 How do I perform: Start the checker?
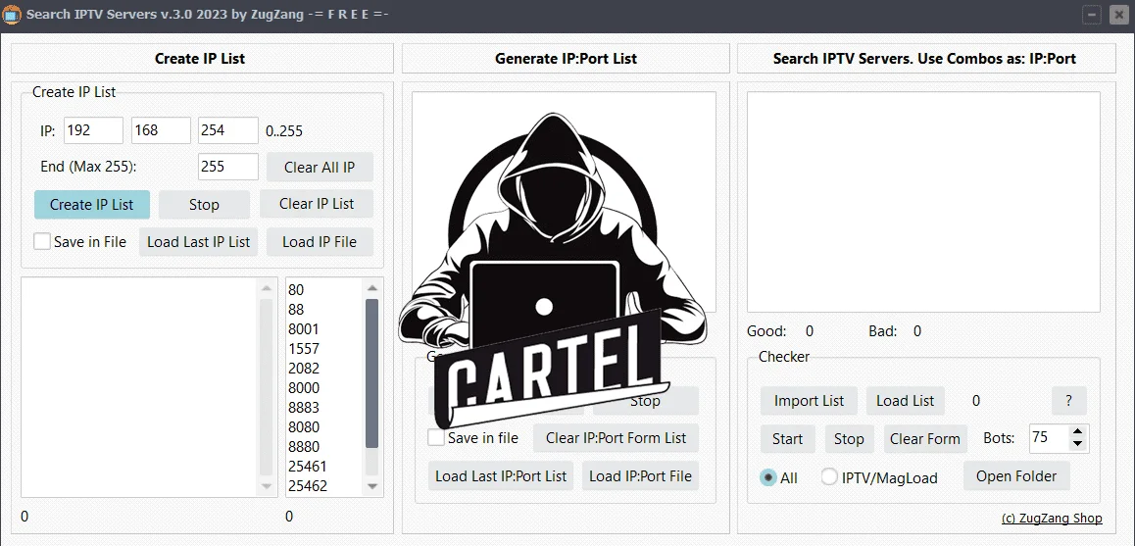tap(788, 439)
